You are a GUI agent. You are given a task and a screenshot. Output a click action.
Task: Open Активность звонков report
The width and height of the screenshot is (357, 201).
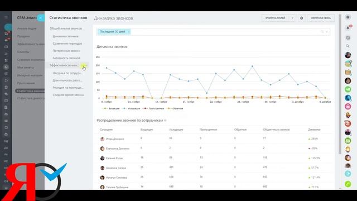(66, 58)
